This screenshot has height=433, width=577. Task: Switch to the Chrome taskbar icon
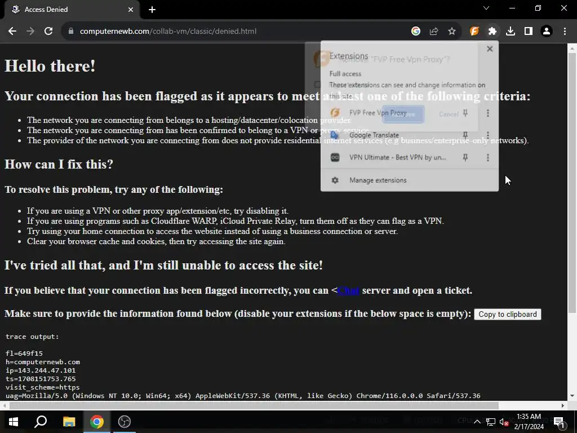click(97, 422)
